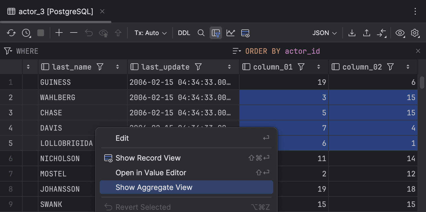Open the query execution history
This screenshot has width=426, height=212.
pyautogui.click(x=26, y=33)
